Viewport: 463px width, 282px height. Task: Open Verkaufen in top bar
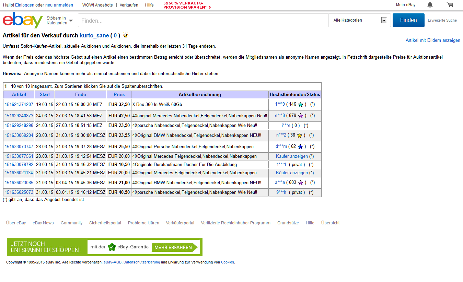pos(129,5)
